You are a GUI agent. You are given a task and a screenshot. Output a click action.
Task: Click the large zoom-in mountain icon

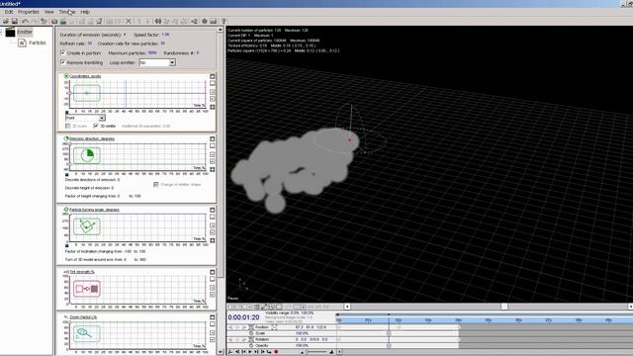331,352
